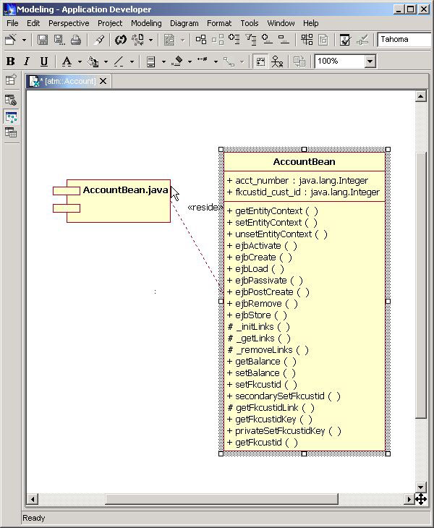Click the pan diagram cross-arrows icon
Viewport: 434px width, 528px height.
421,499
